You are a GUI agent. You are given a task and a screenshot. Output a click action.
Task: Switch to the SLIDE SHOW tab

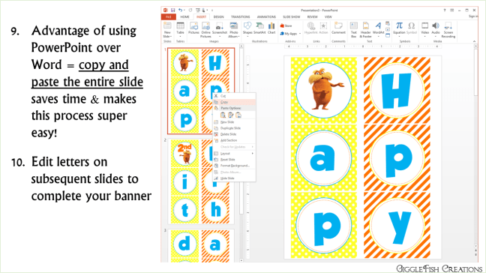291,16
